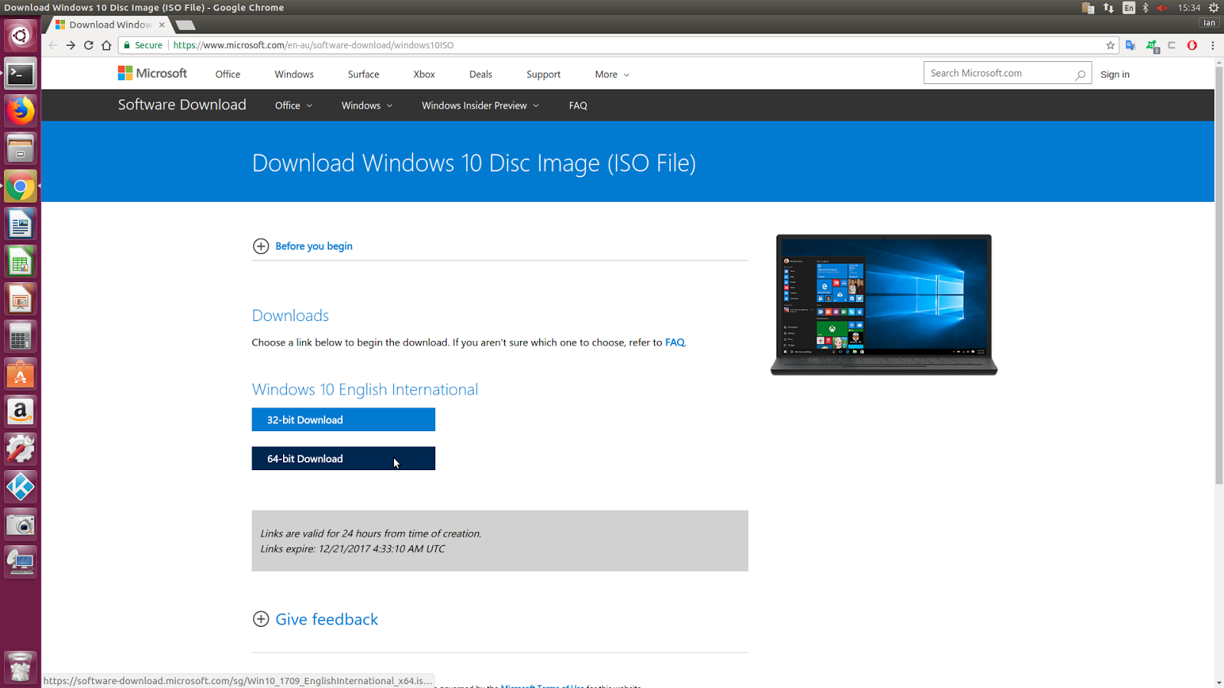
Task: Select the FAQ tab in the navbar
Action: tap(578, 105)
